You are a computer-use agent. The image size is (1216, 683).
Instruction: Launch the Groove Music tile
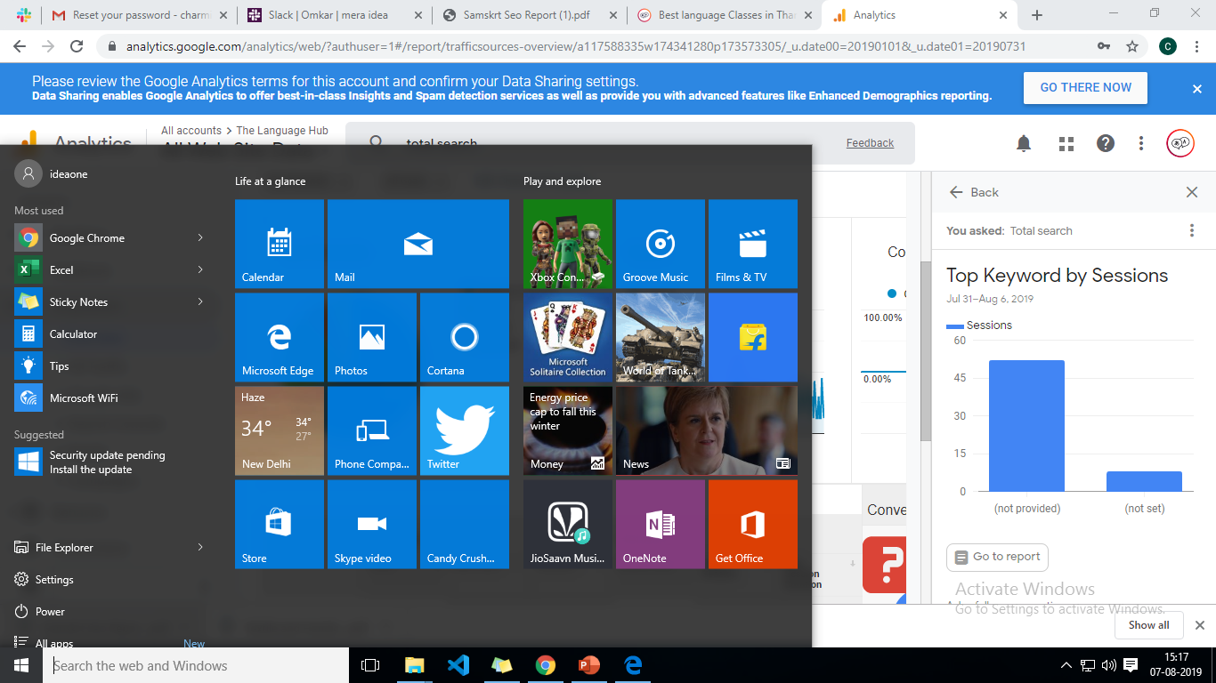pos(660,243)
